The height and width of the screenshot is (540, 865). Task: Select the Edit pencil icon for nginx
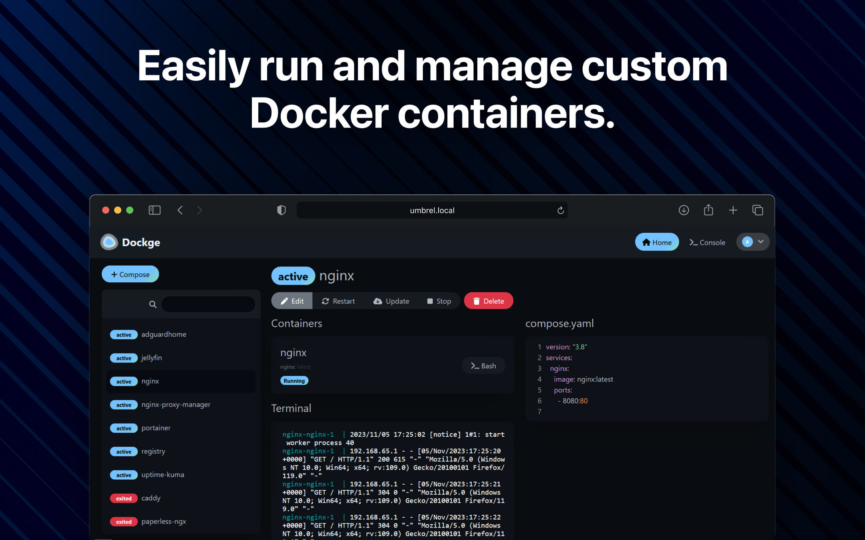click(x=284, y=301)
